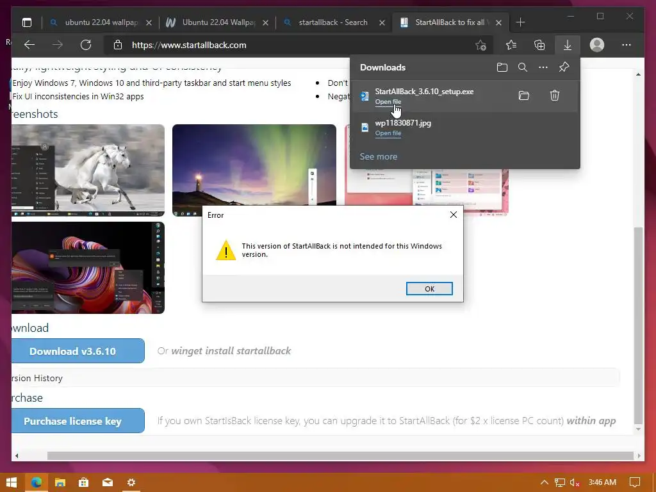Open the Favorites list icon
The width and height of the screenshot is (656, 492).
[511, 45]
